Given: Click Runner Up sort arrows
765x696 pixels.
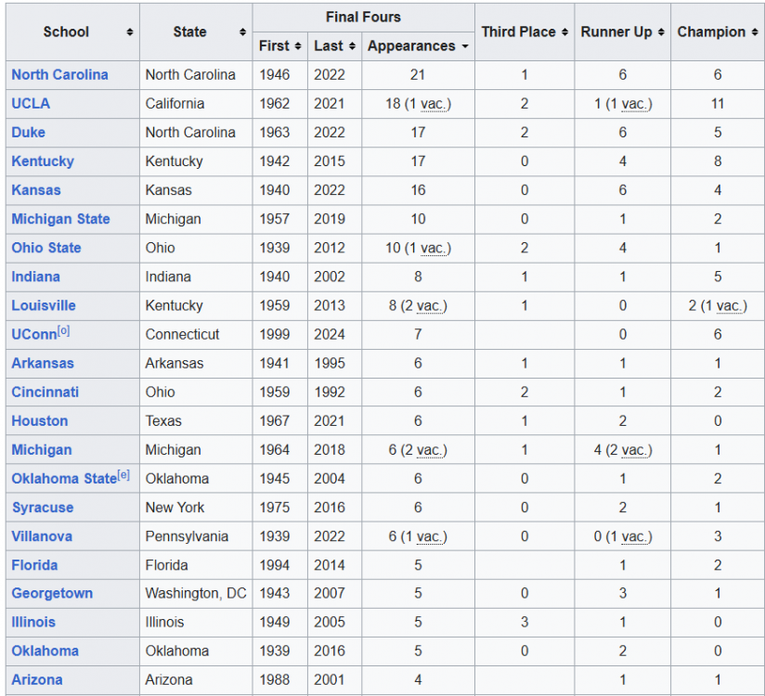Looking at the screenshot, I should (x=660, y=32).
